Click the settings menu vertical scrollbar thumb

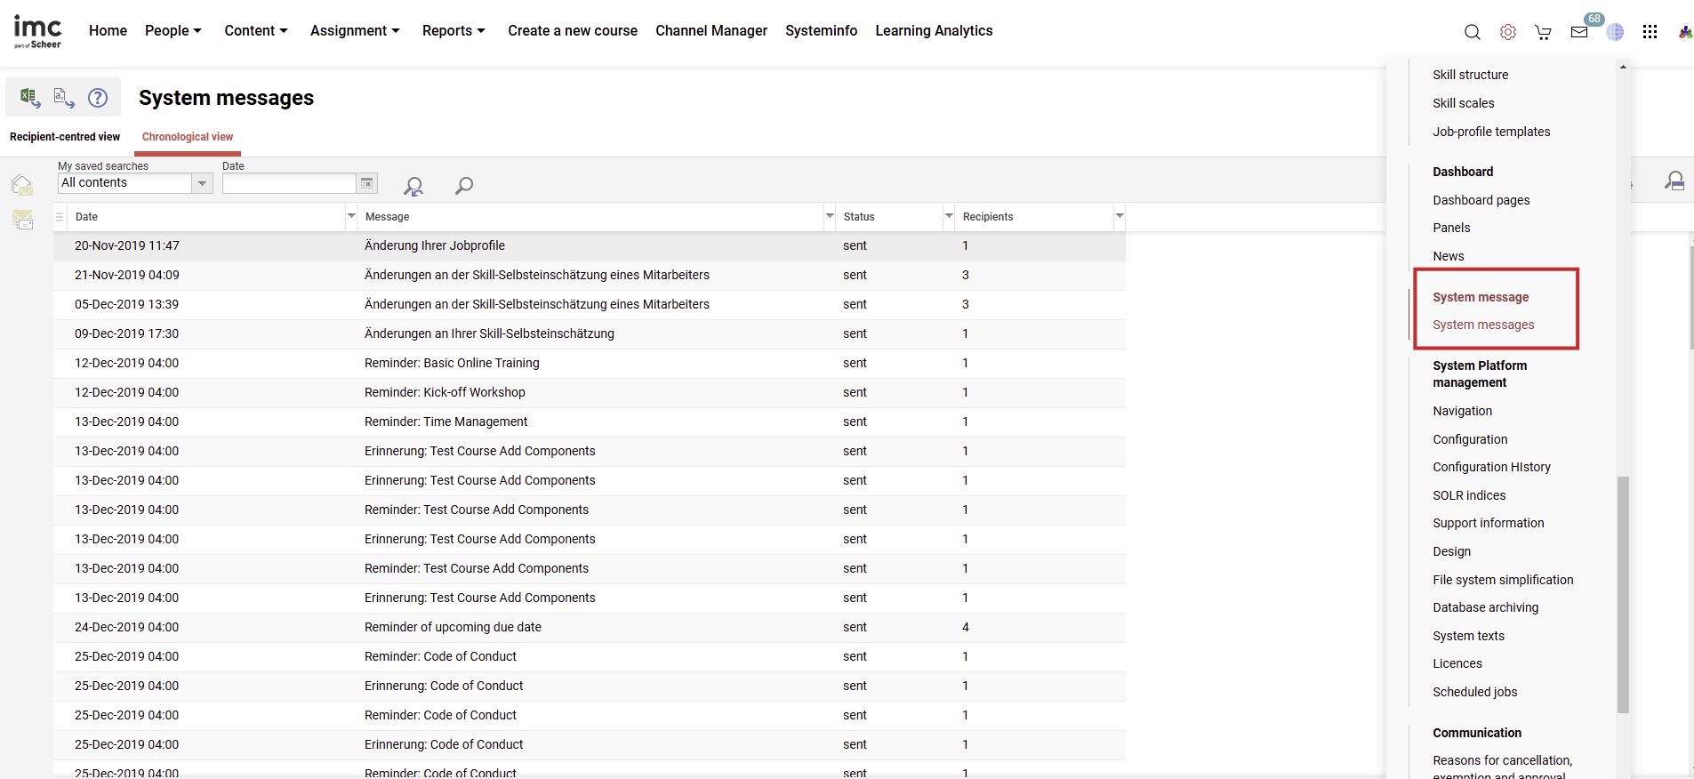click(x=1623, y=594)
